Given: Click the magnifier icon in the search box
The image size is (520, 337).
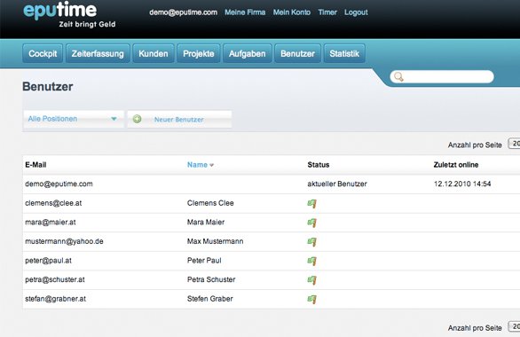Looking at the screenshot, I should [398, 77].
